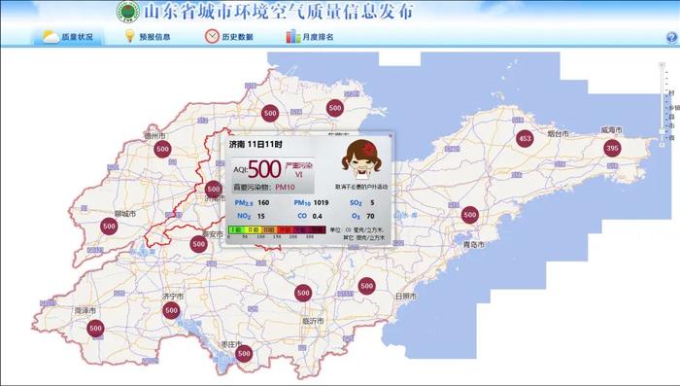This screenshot has height=386, width=680.
Task: Go to the 月度排名 monthly ranking tab
Action: 310,37
